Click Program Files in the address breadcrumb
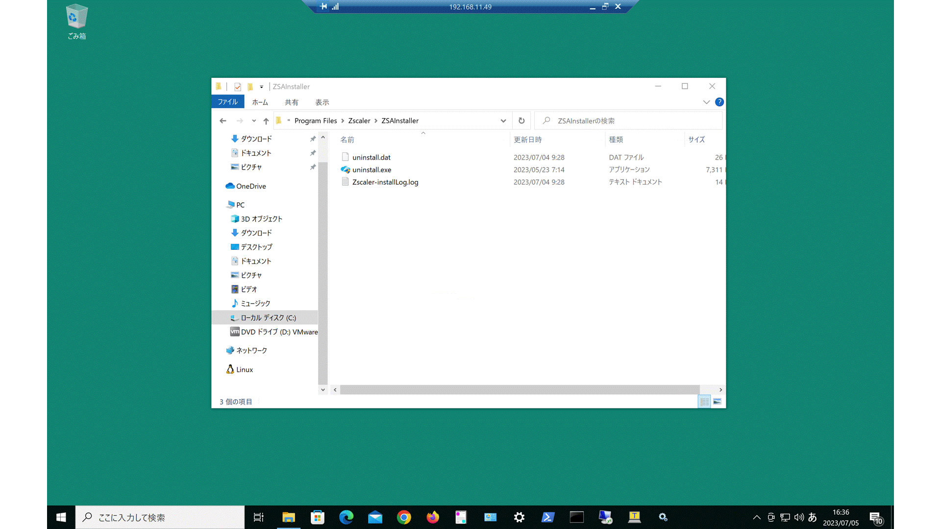The width and height of the screenshot is (941, 529). pyautogui.click(x=316, y=120)
